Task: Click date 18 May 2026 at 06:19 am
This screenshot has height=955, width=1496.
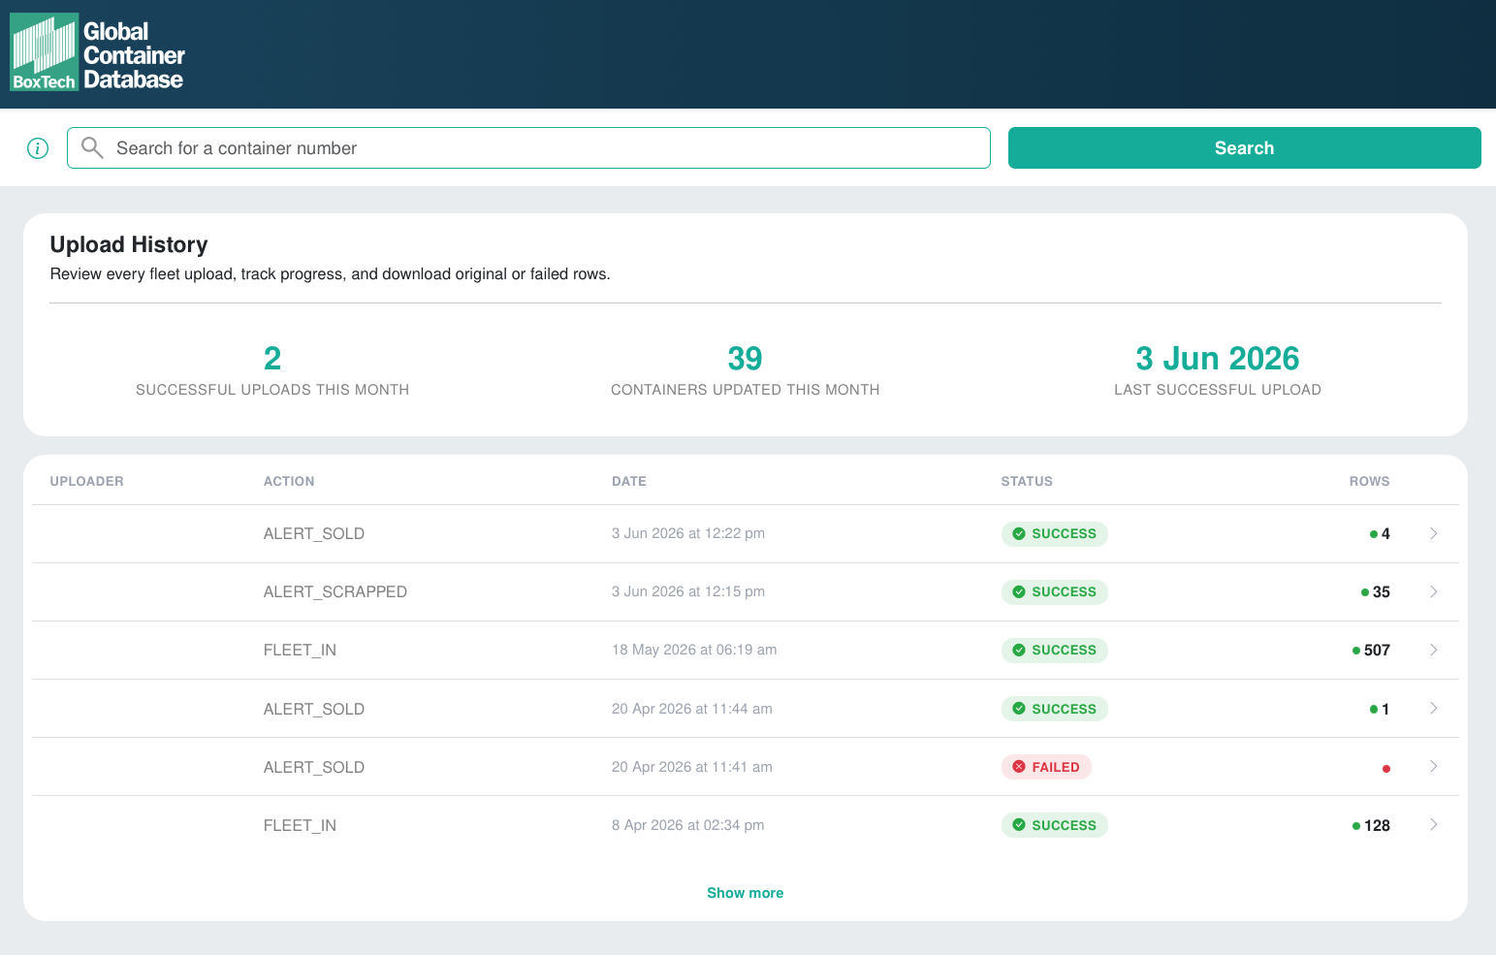Action: [x=694, y=650]
